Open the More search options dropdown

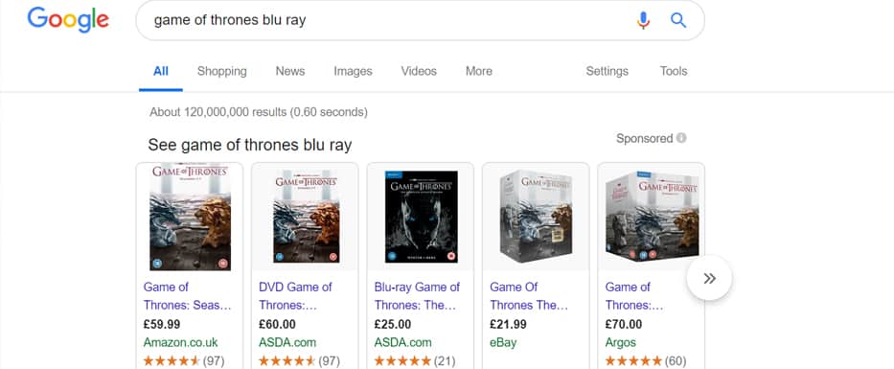pyautogui.click(x=479, y=71)
